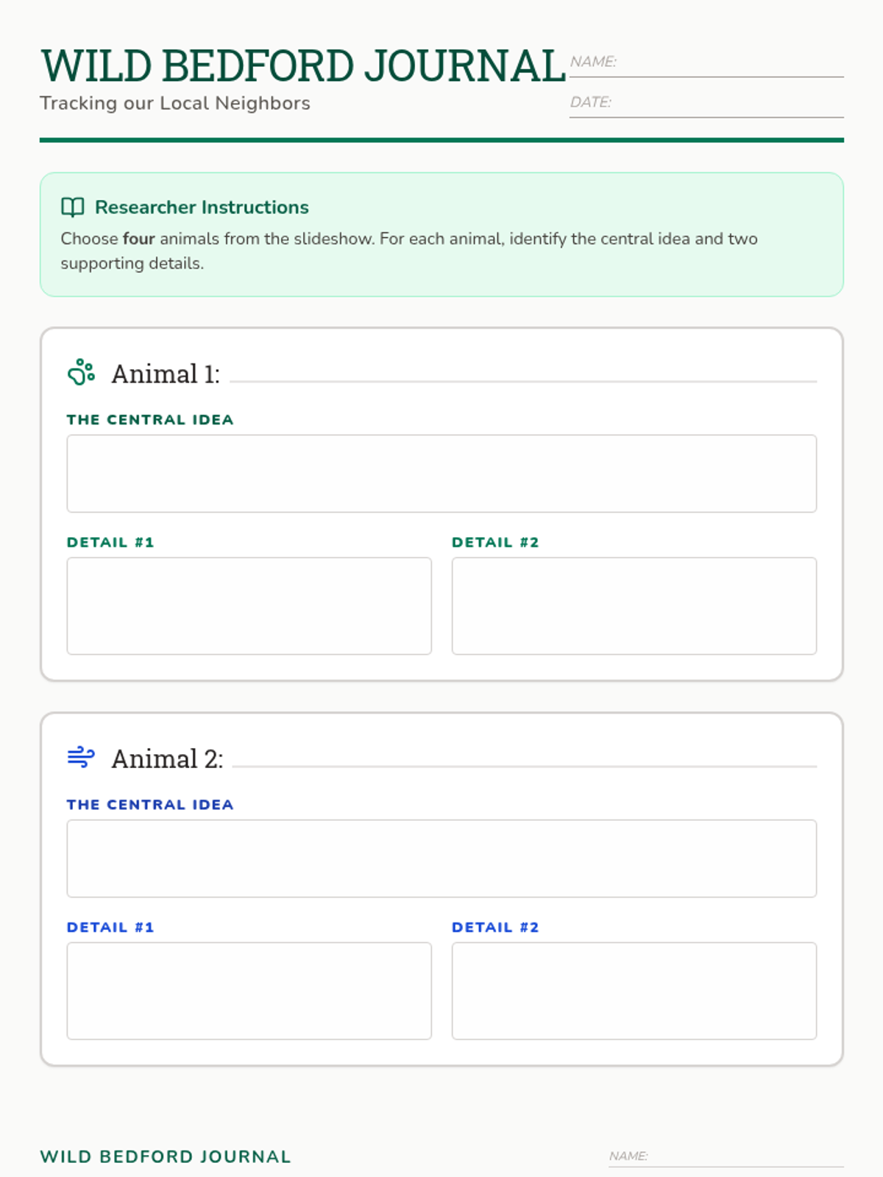883x1177 pixels.
Task: Click the footer WILD BEDFORD JOURNAL text
Action: pyautogui.click(x=166, y=1156)
